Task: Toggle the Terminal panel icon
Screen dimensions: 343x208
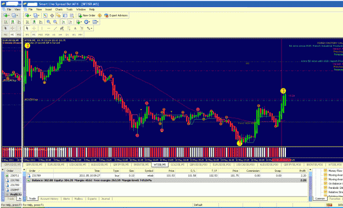Action: click(x=65, y=15)
